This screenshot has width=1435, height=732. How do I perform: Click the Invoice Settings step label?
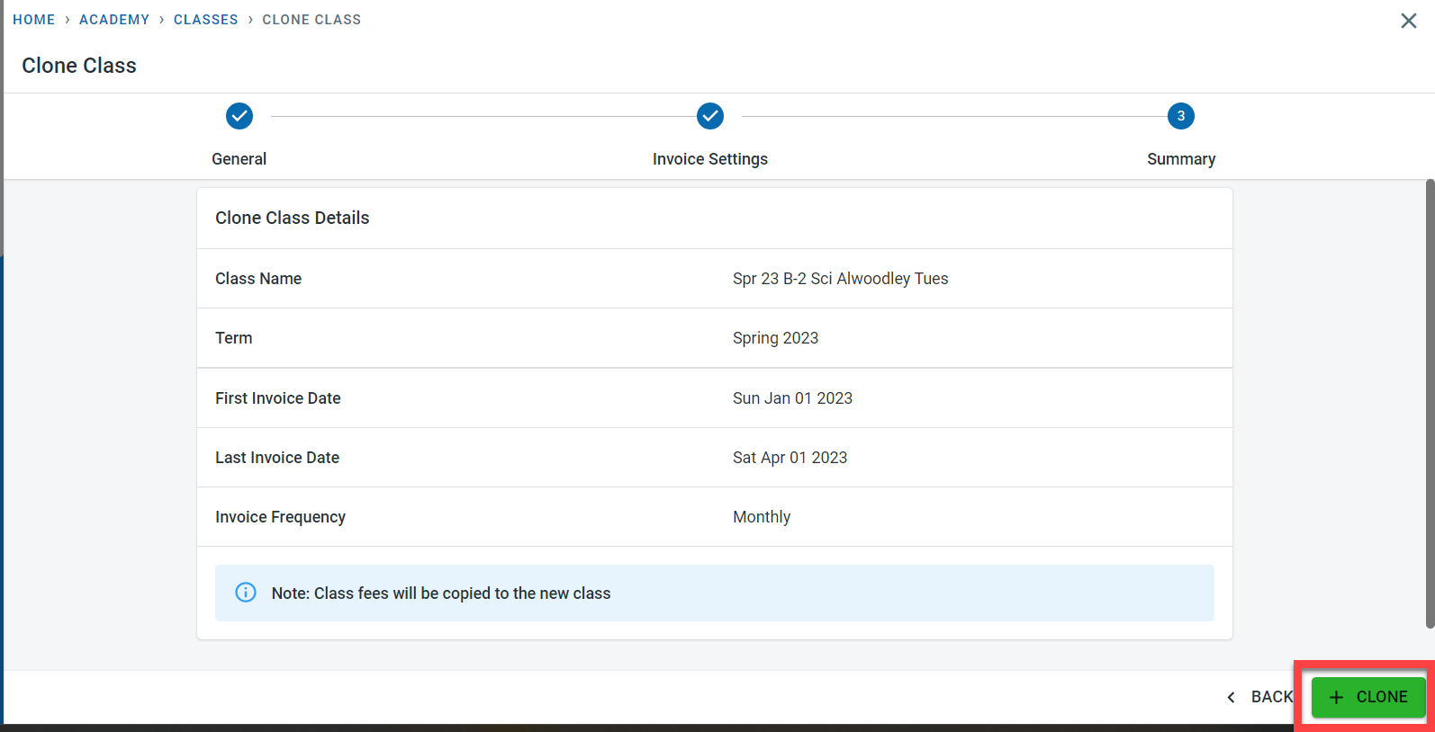[x=710, y=159]
